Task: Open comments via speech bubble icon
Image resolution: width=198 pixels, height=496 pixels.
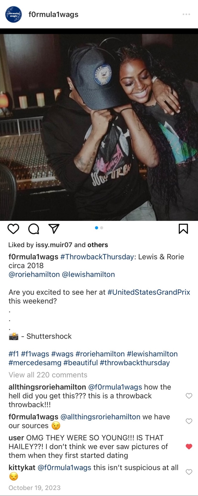Action: coord(34,229)
